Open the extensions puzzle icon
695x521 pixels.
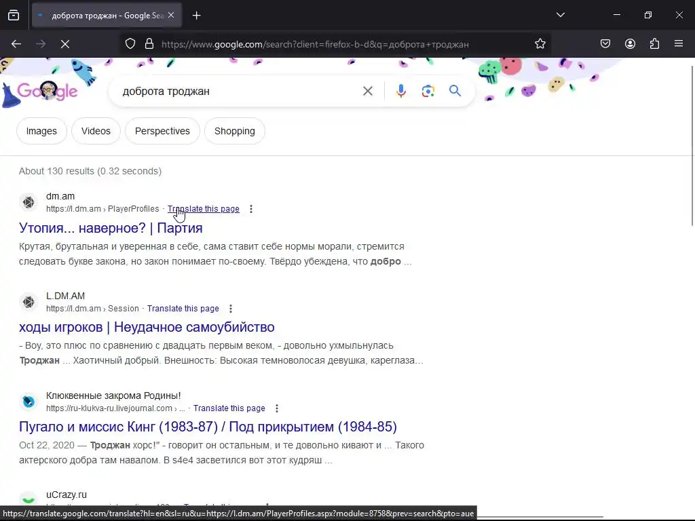point(654,44)
